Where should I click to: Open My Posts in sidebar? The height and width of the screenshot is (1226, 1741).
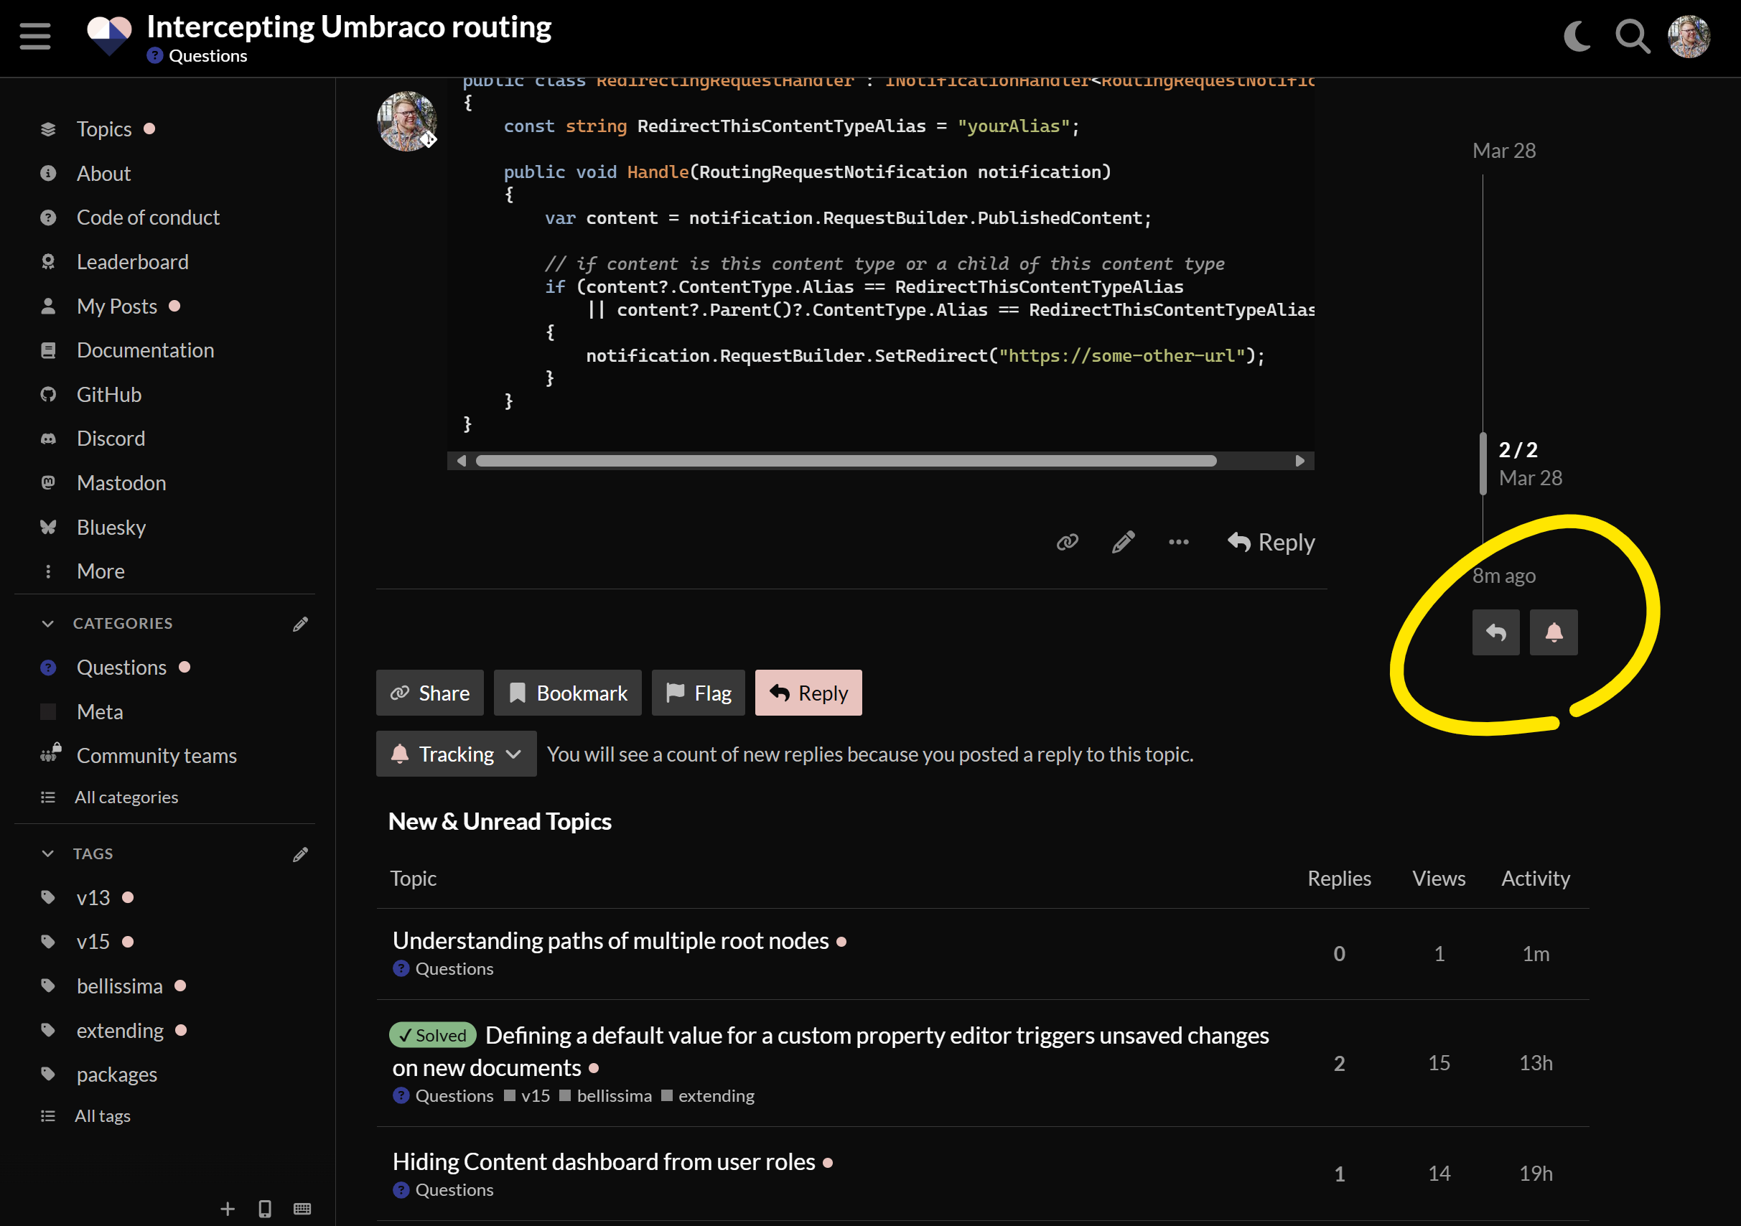(x=117, y=306)
